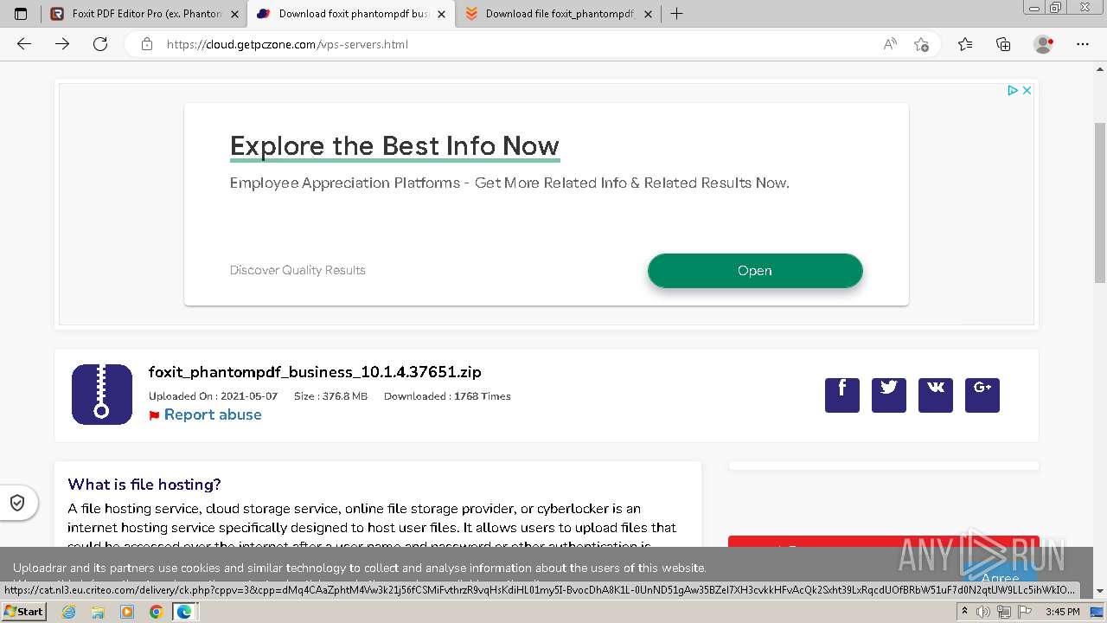Screen dimensions: 1107x623
Task: Show hidden system tray icons
Action: 964,612
